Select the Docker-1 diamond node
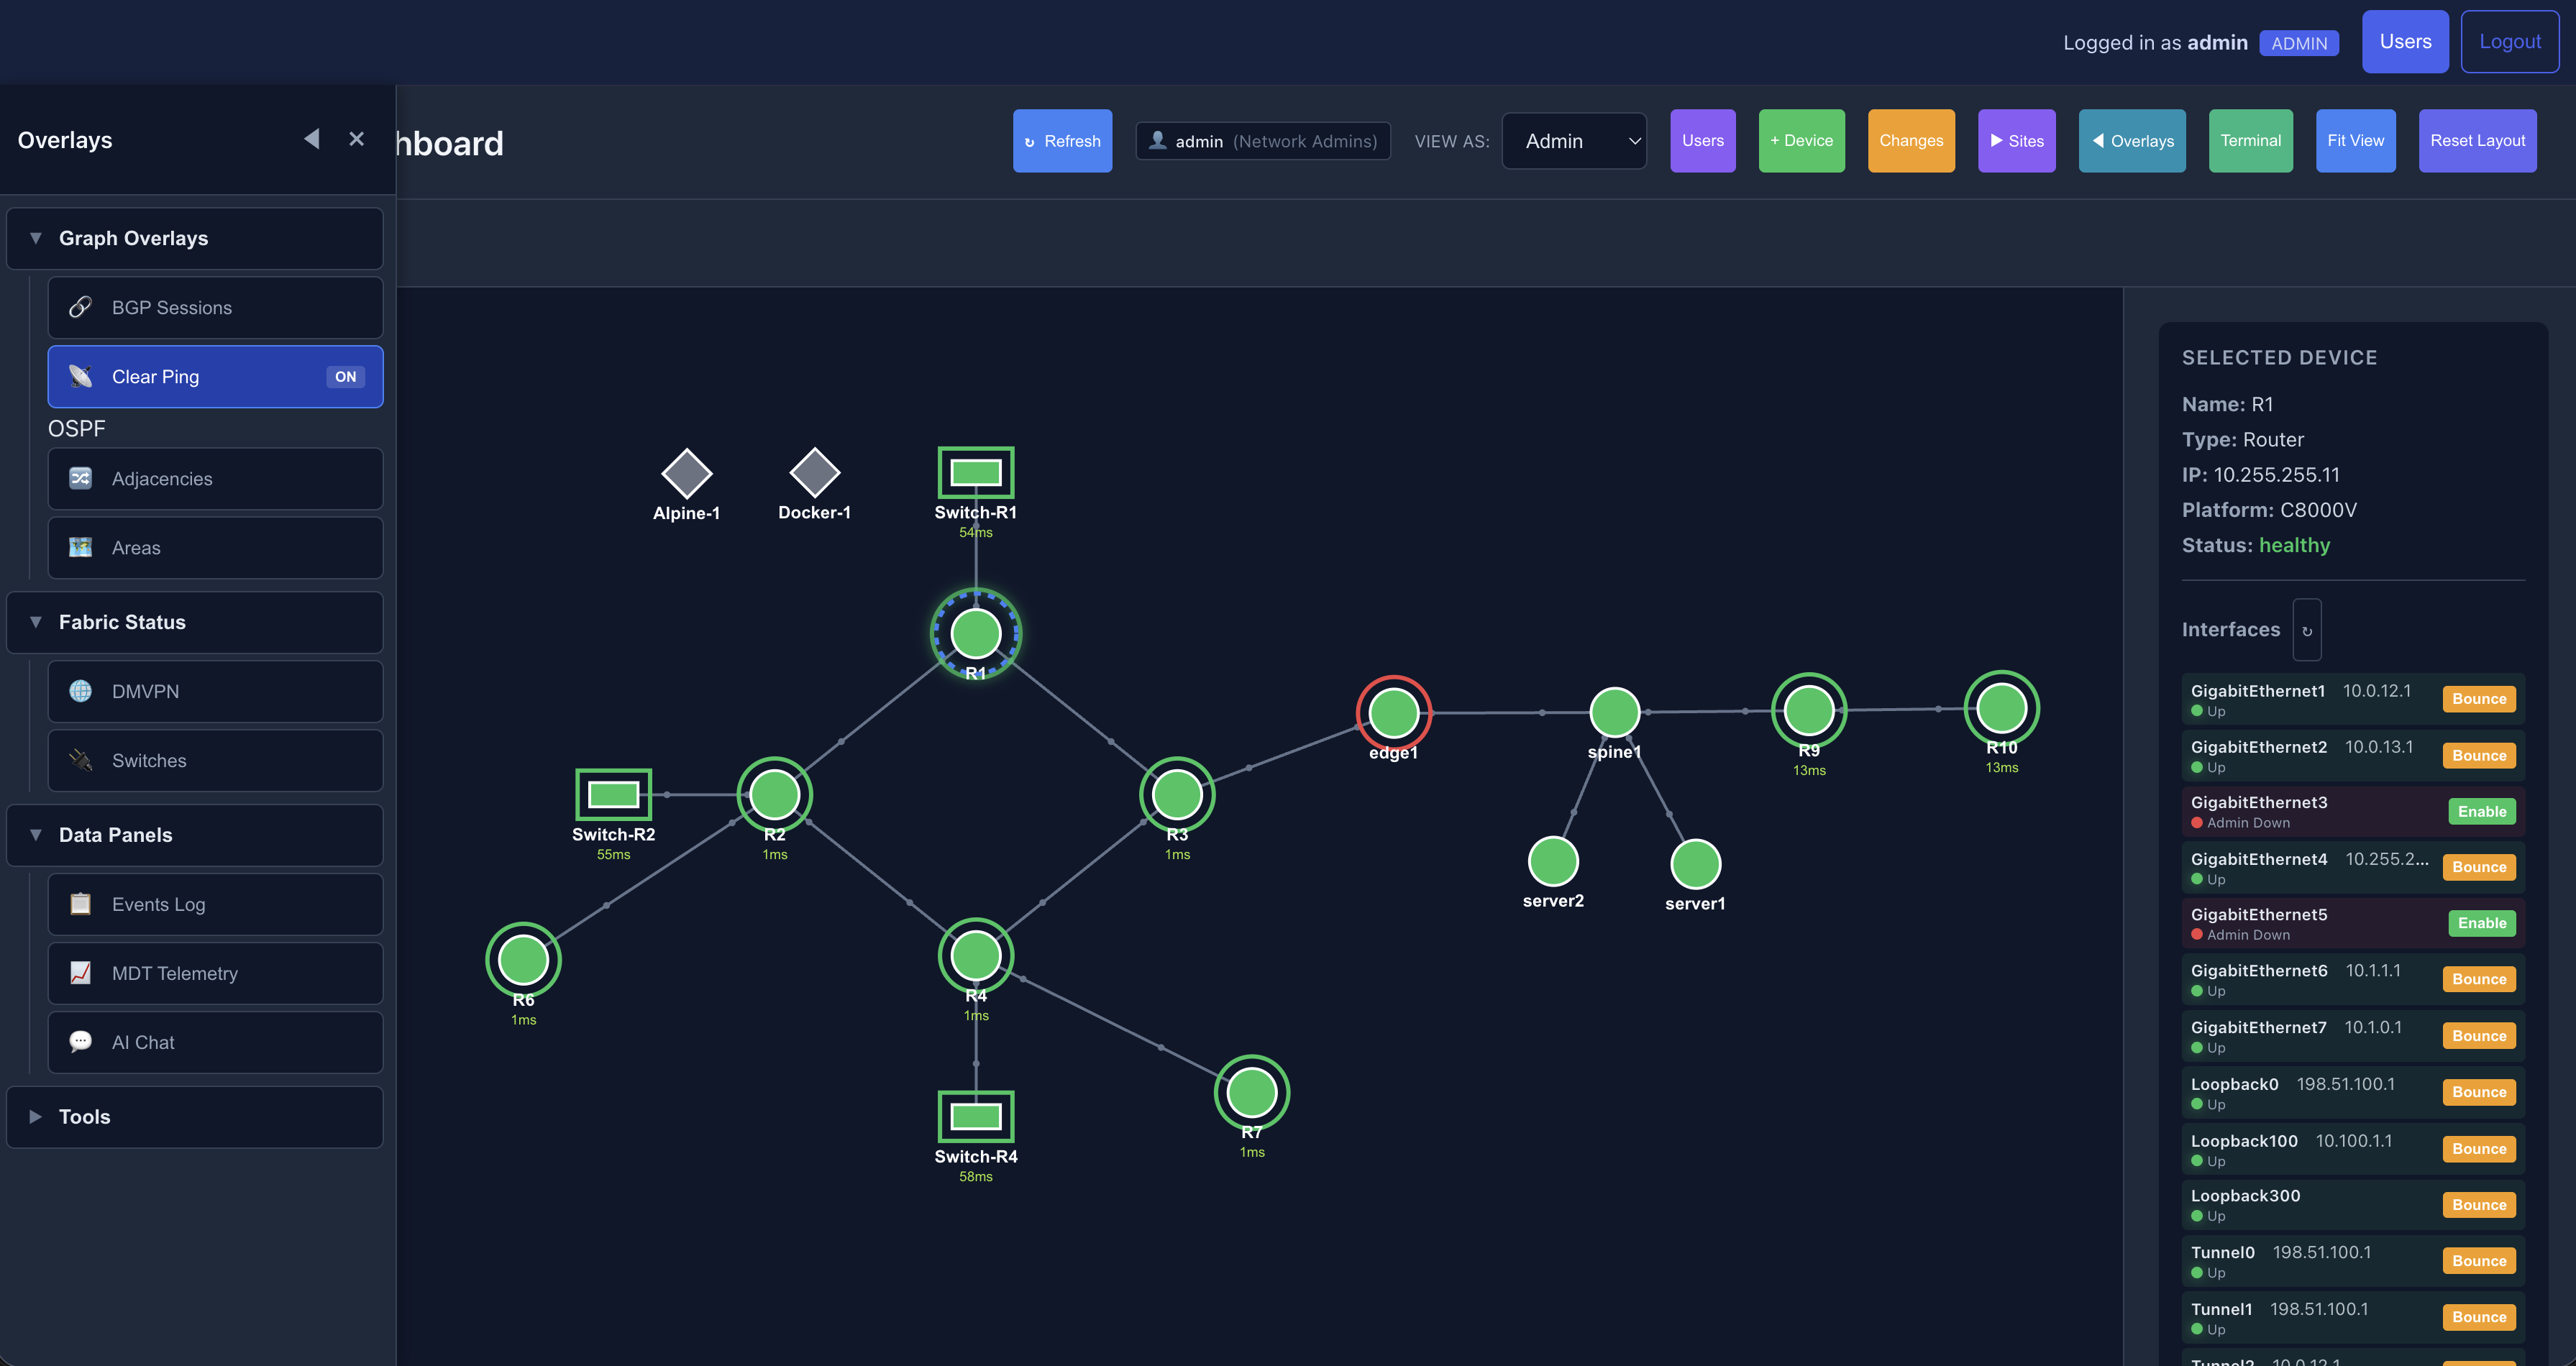This screenshot has height=1366, width=2576. [x=815, y=472]
